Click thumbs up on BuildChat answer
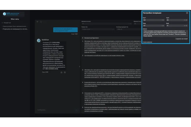The height and width of the screenshot is (127, 191). (x=61, y=72)
